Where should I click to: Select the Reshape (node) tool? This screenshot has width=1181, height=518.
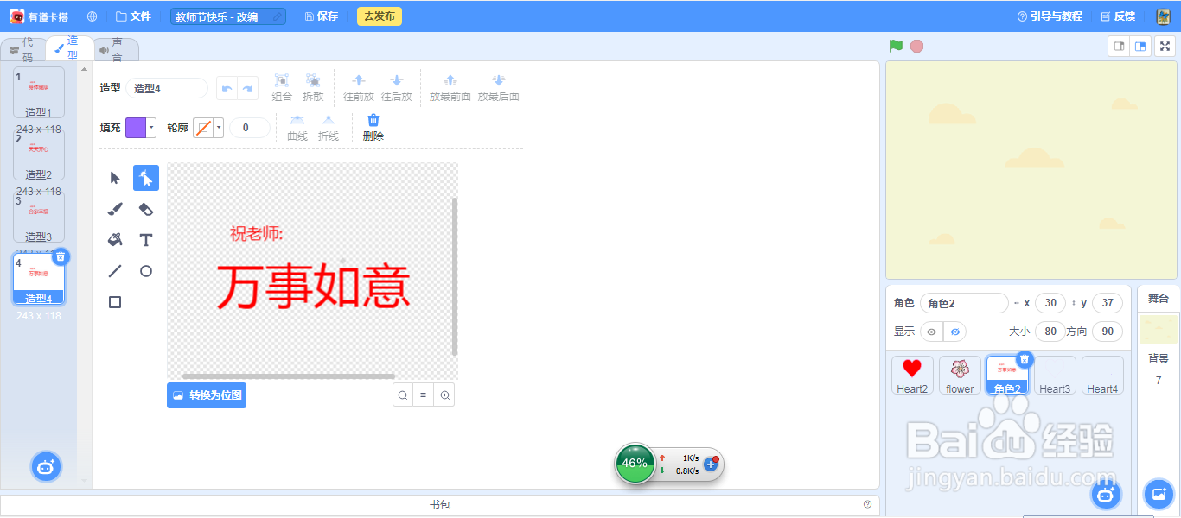(145, 177)
